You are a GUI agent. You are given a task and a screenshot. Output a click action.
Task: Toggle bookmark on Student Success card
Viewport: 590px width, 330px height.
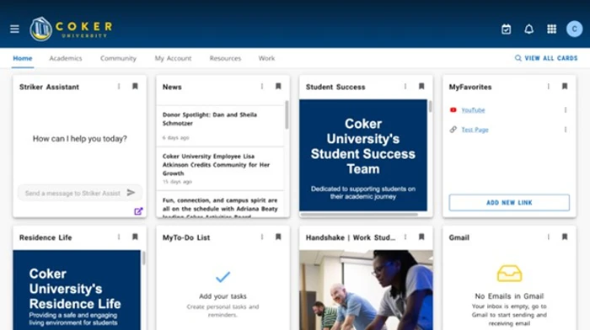click(421, 87)
